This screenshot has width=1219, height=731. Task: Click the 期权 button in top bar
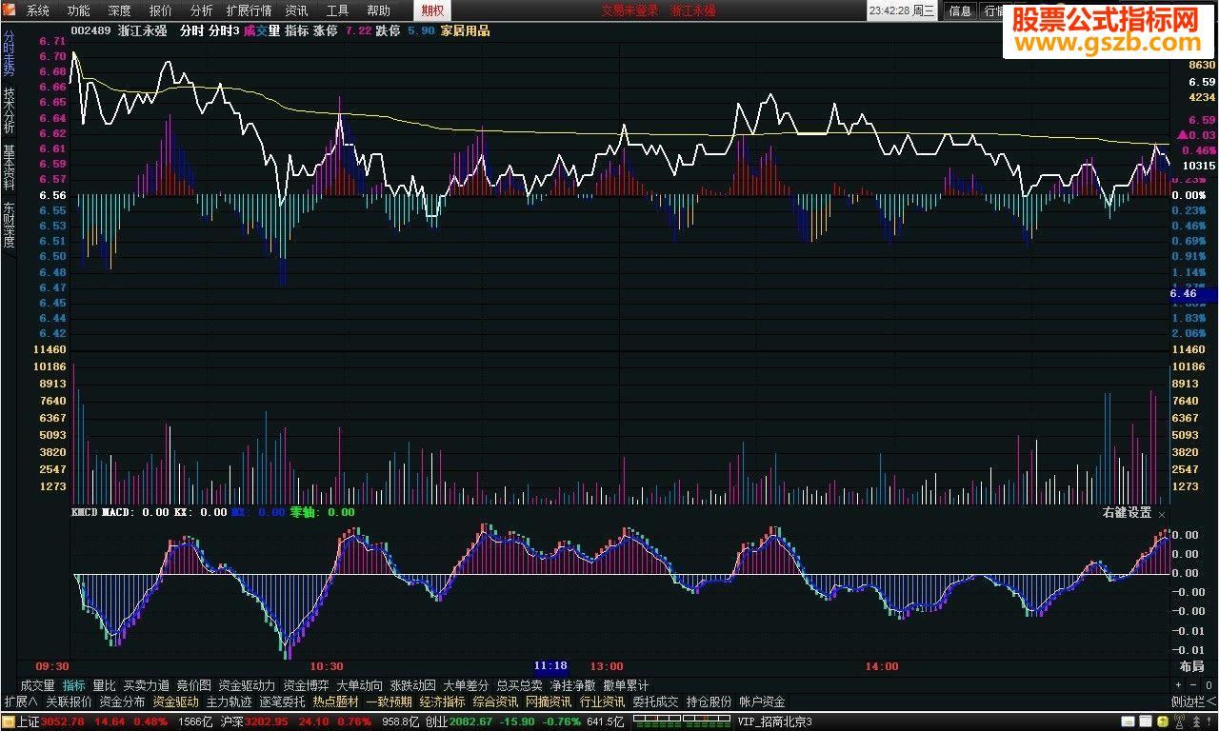432,10
